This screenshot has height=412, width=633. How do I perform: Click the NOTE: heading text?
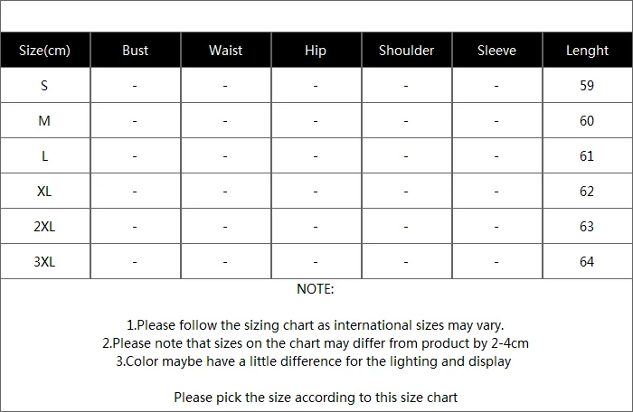click(316, 289)
